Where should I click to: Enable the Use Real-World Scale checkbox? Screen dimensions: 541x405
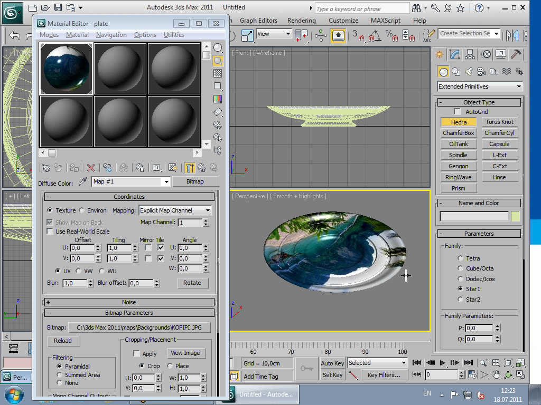coord(50,232)
